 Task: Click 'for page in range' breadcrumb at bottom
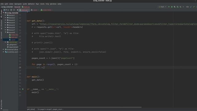point(50,109)
